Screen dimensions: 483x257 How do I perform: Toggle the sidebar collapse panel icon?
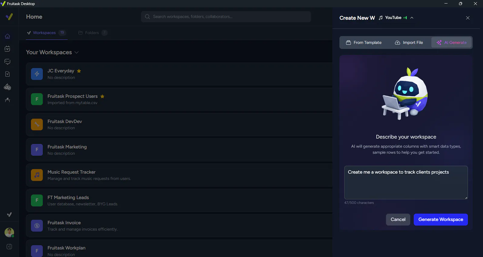pos(9,247)
